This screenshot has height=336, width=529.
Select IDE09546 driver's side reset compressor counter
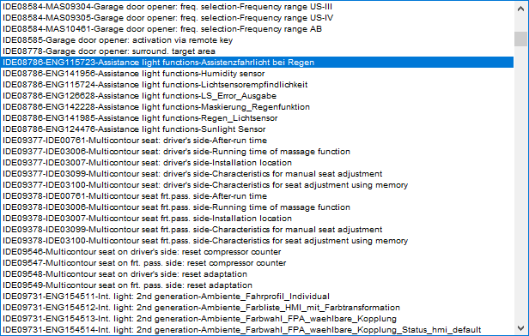pyautogui.click(x=257, y=251)
